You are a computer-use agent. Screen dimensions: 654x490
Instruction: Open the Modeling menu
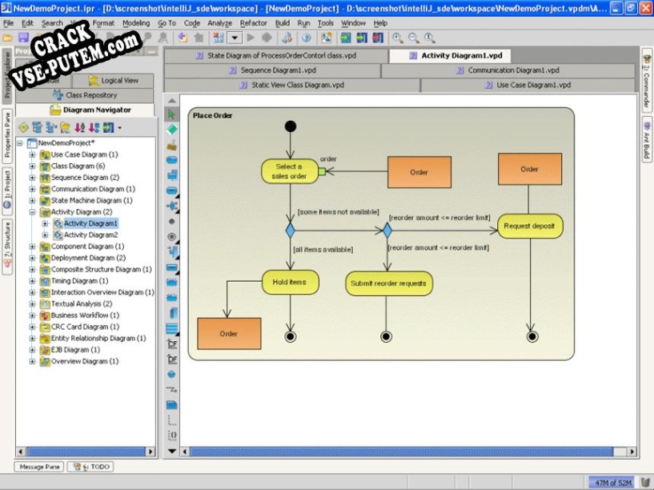click(x=136, y=23)
